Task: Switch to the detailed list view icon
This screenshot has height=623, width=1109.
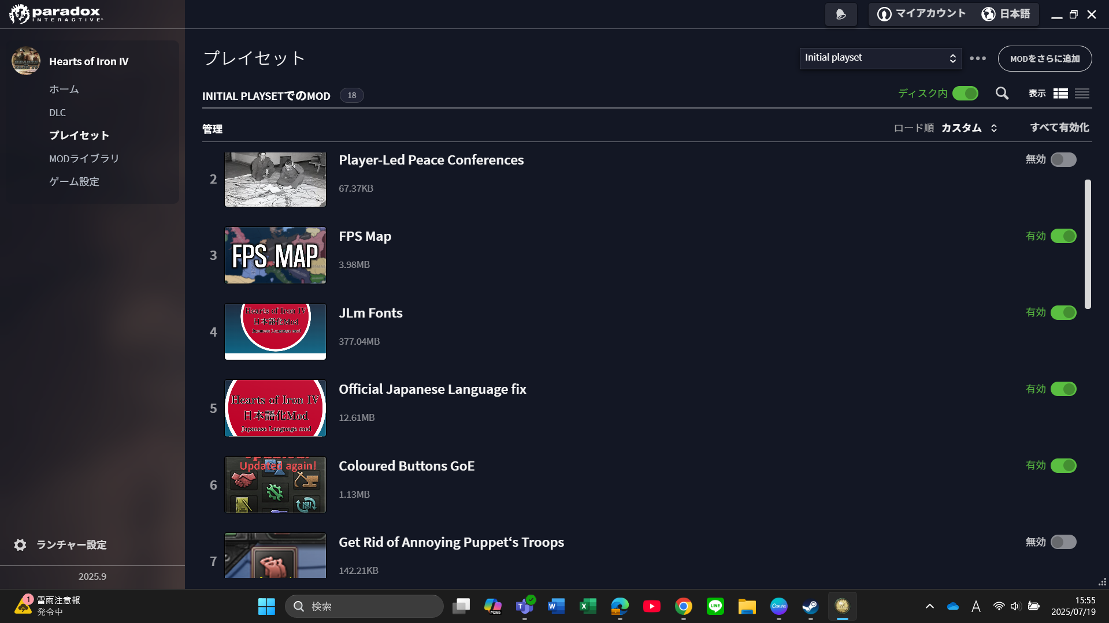Action: [1060, 94]
